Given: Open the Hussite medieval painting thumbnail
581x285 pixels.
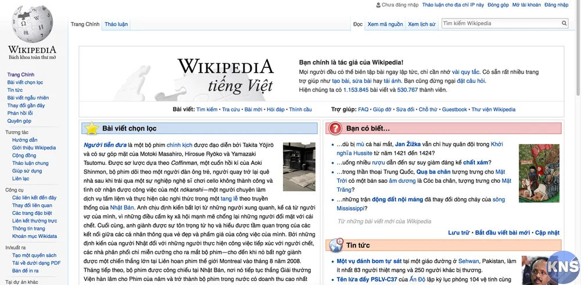Looking at the screenshot, I should 539,173.
